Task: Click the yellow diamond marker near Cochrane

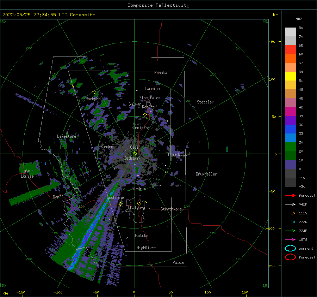Action: (120, 204)
